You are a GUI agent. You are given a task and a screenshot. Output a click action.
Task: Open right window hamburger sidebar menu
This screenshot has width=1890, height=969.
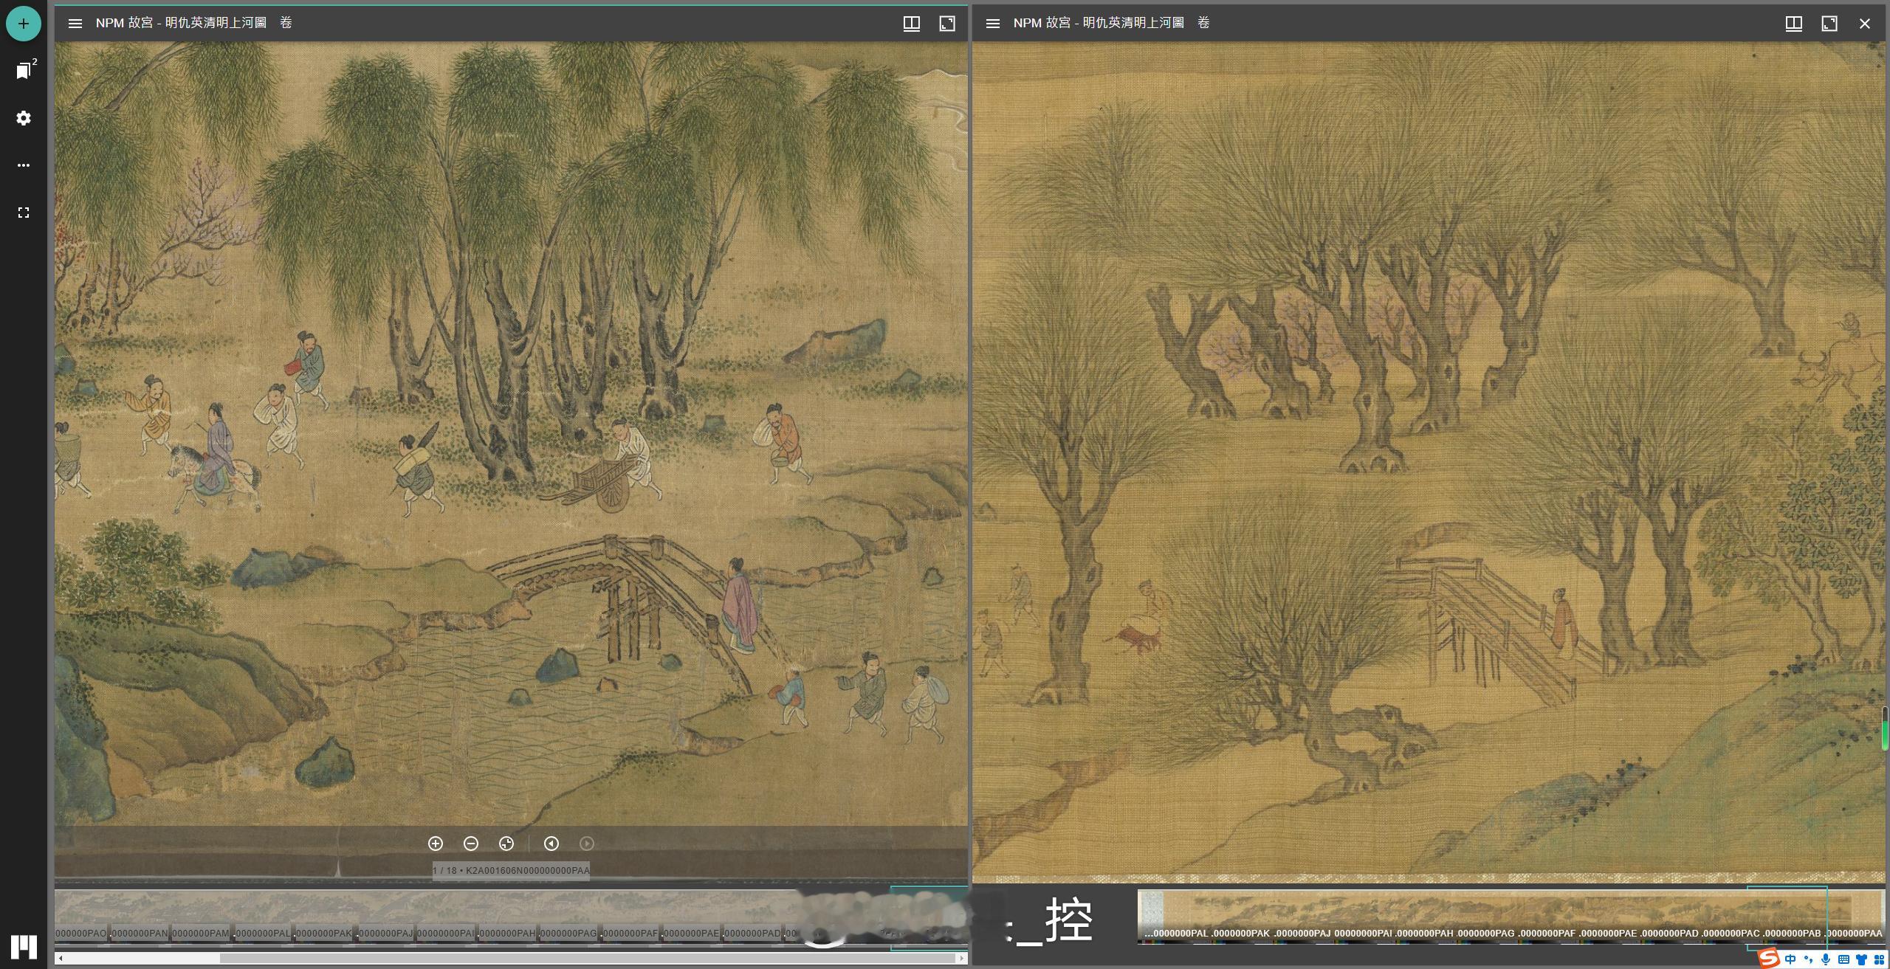993,23
